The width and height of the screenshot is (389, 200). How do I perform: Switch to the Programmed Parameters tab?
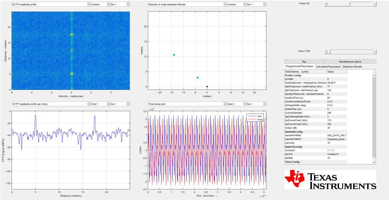click(x=299, y=66)
